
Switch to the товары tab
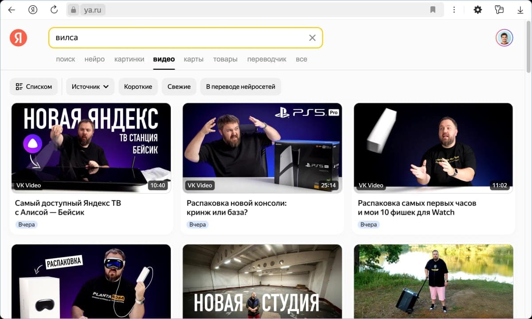coord(225,59)
